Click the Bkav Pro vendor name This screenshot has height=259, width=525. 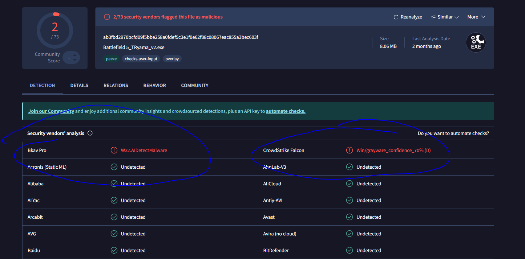tap(37, 150)
